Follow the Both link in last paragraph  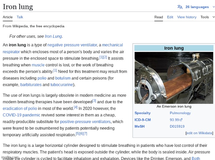tap(196, 158)
